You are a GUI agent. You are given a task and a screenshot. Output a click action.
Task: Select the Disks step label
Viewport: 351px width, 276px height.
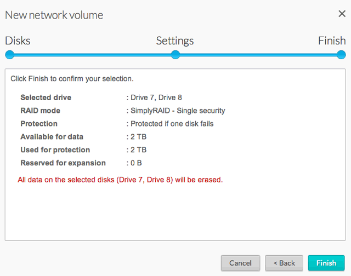[18, 41]
